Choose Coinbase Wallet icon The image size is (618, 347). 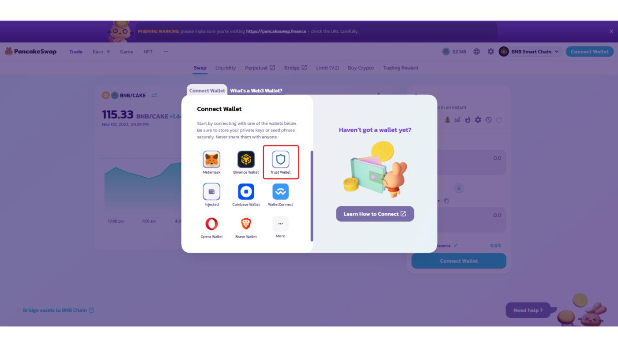(x=246, y=191)
